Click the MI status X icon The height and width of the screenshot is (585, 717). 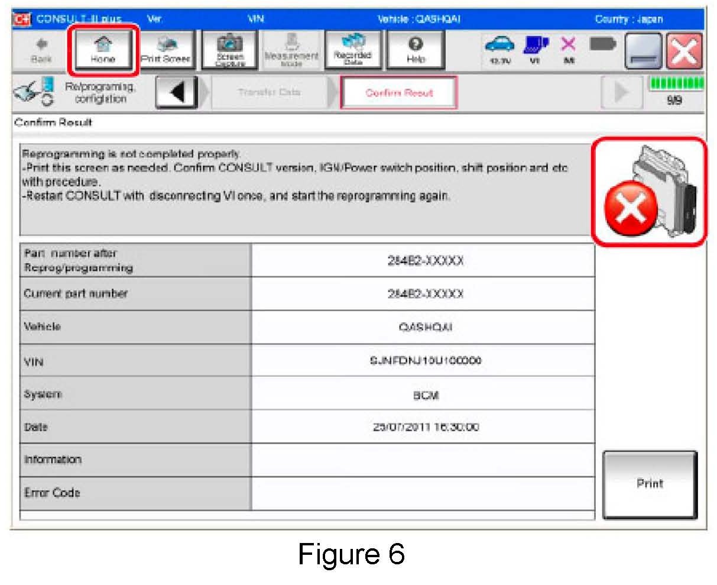click(x=567, y=49)
